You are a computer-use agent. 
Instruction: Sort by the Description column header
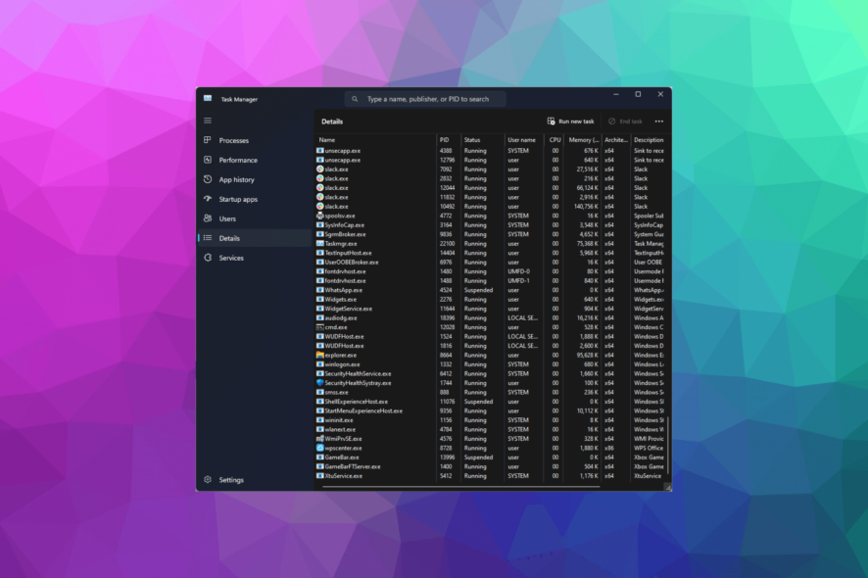649,140
